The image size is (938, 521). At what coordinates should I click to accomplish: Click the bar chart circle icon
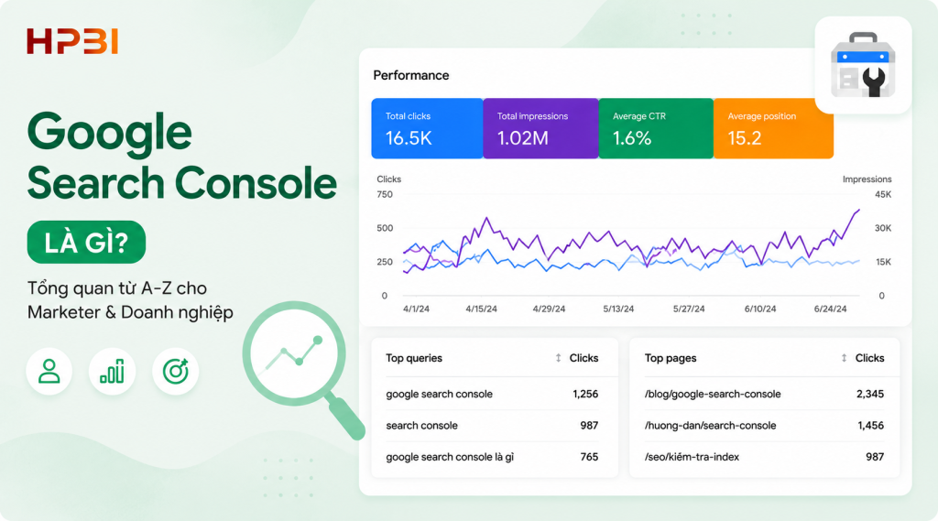[x=112, y=372]
